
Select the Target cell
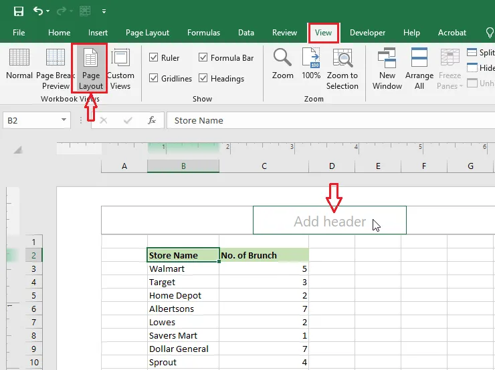click(183, 282)
